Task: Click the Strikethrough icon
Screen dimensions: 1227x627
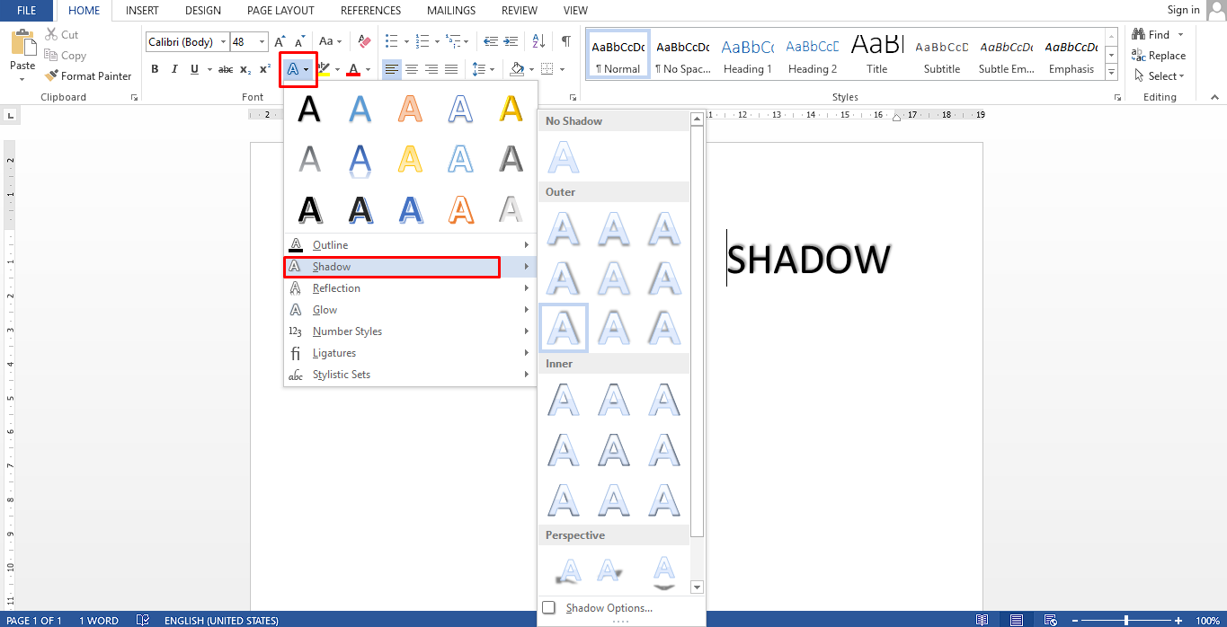Action: [x=226, y=69]
